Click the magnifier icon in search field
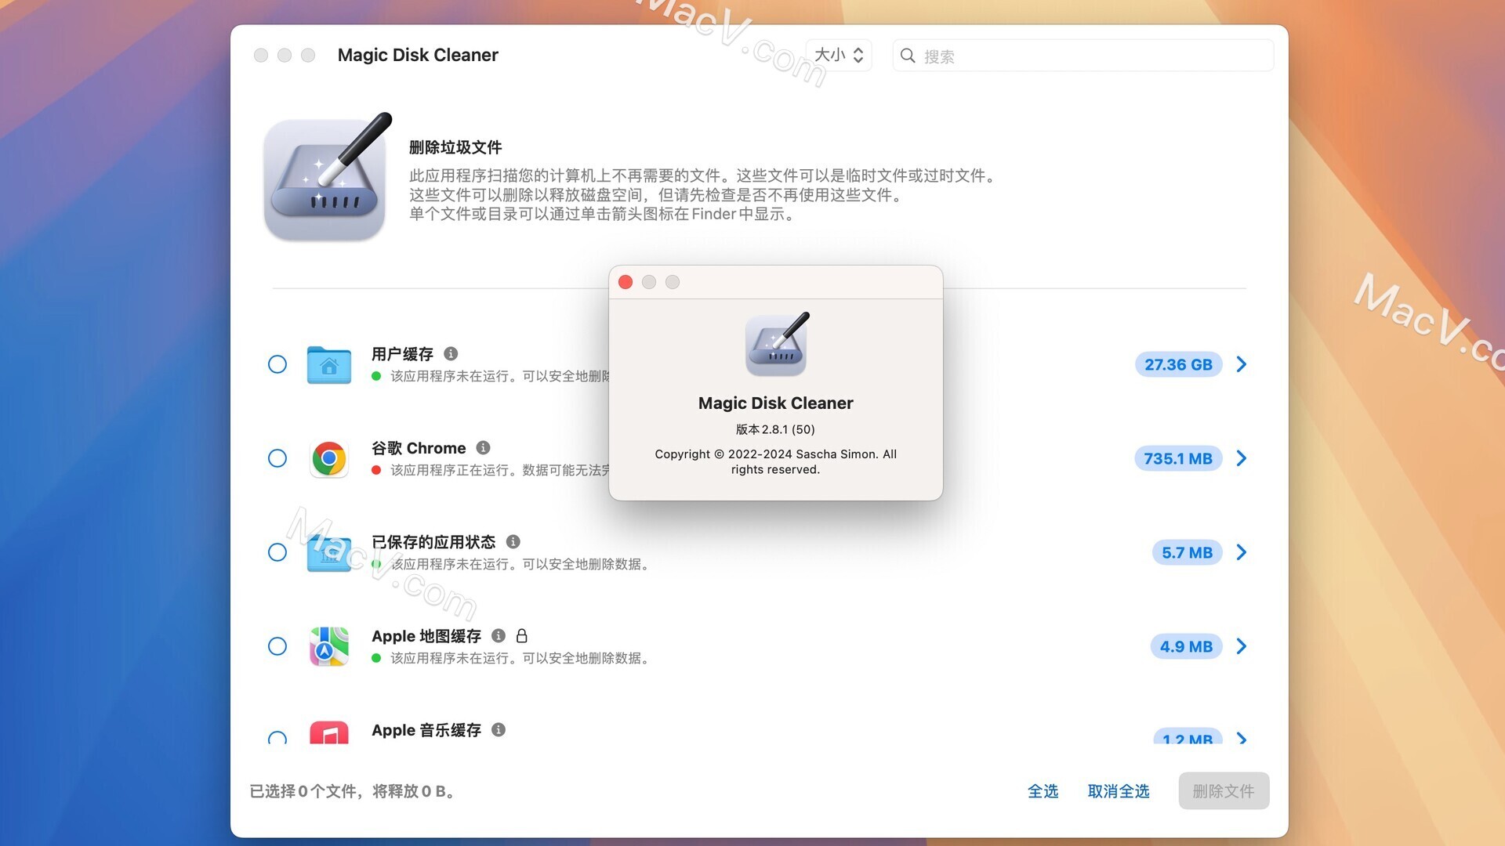The width and height of the screenshot is (1505, 846). point(908,56)
